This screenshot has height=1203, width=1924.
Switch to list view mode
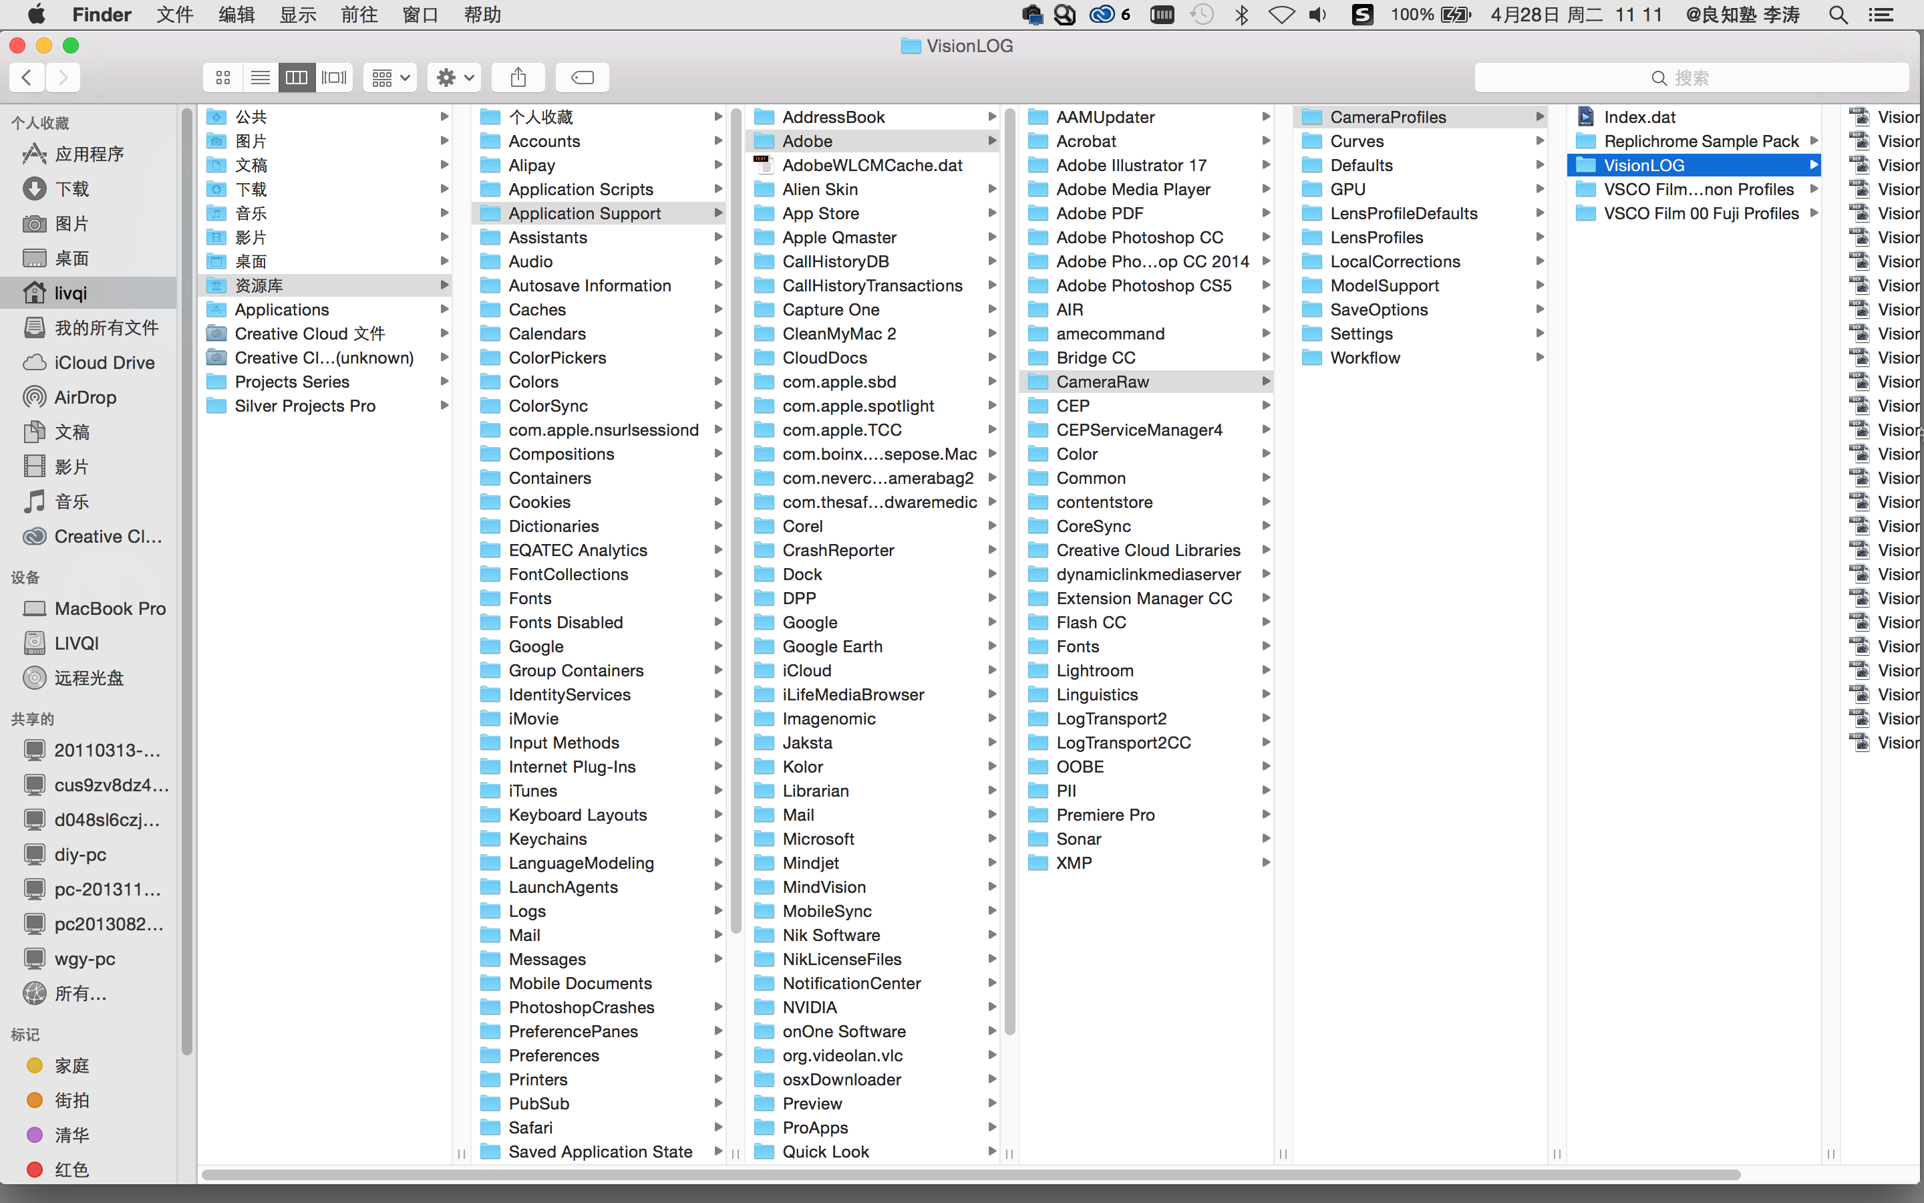260,77
